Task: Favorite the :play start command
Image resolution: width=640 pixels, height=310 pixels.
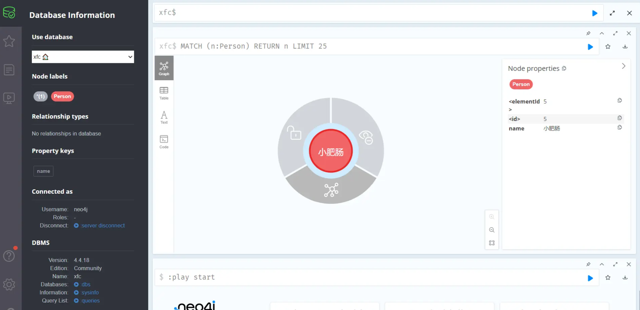Action: tap(608, 277)
